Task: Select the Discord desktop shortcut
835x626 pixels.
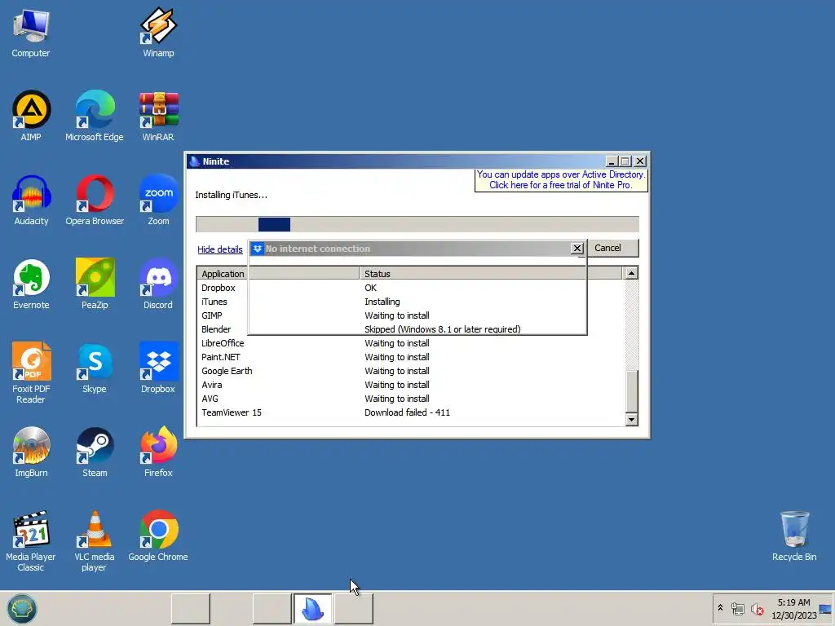Action: point(158,284)
